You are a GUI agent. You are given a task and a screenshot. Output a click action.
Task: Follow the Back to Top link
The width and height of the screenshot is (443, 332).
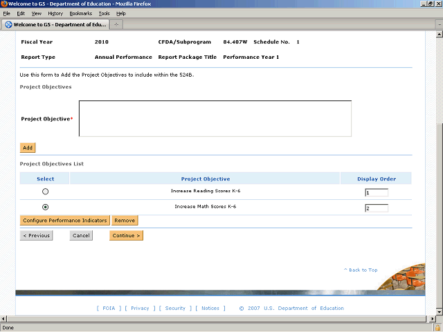point(361,270)
